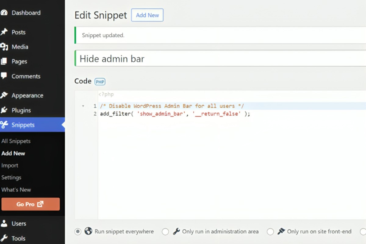Viewport: 366px width, 244px height.
Task: Click the Plugins plug icon
Action: (x=4, y=110)
